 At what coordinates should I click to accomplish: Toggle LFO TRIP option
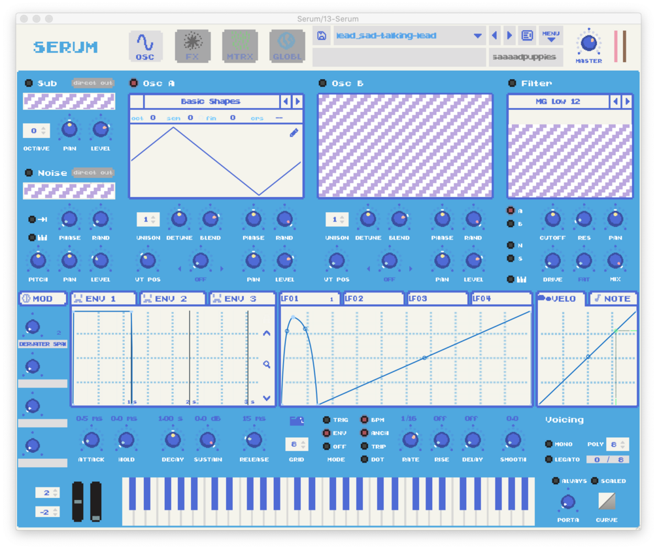pyautogui.click(x=364, y=446)
